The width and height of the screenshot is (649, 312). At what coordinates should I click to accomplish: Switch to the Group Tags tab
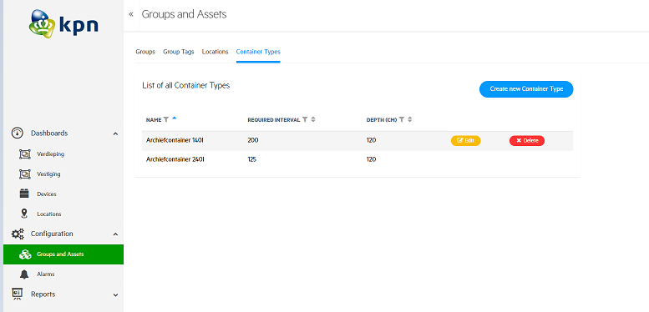pyautogui.click(x=179, y=52)
